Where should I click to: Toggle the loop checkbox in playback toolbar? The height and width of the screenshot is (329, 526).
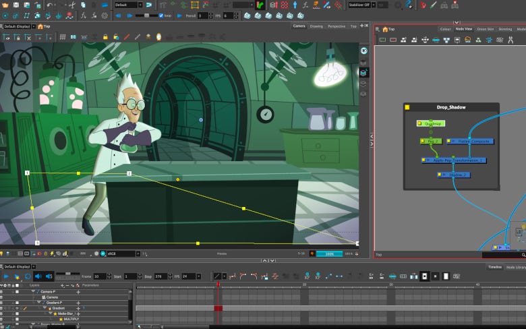[160, 15]
